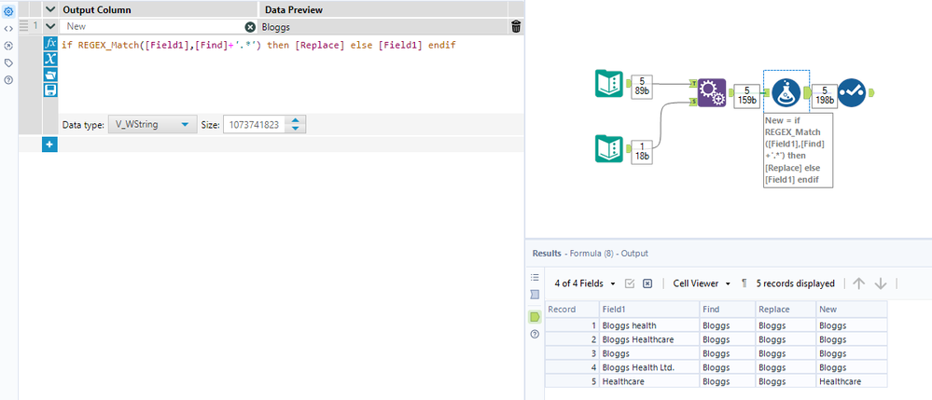Go to next record with down arrow
Viewport: 932px width, 400px height.
click(881, 284)
